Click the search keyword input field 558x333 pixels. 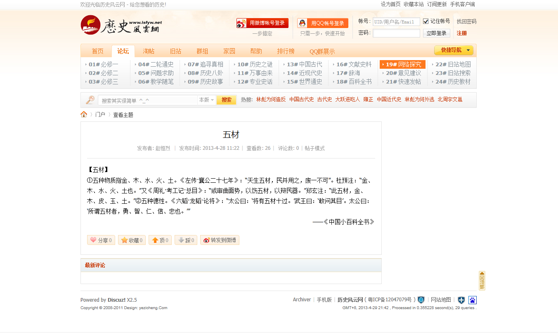tap(148, 100)
